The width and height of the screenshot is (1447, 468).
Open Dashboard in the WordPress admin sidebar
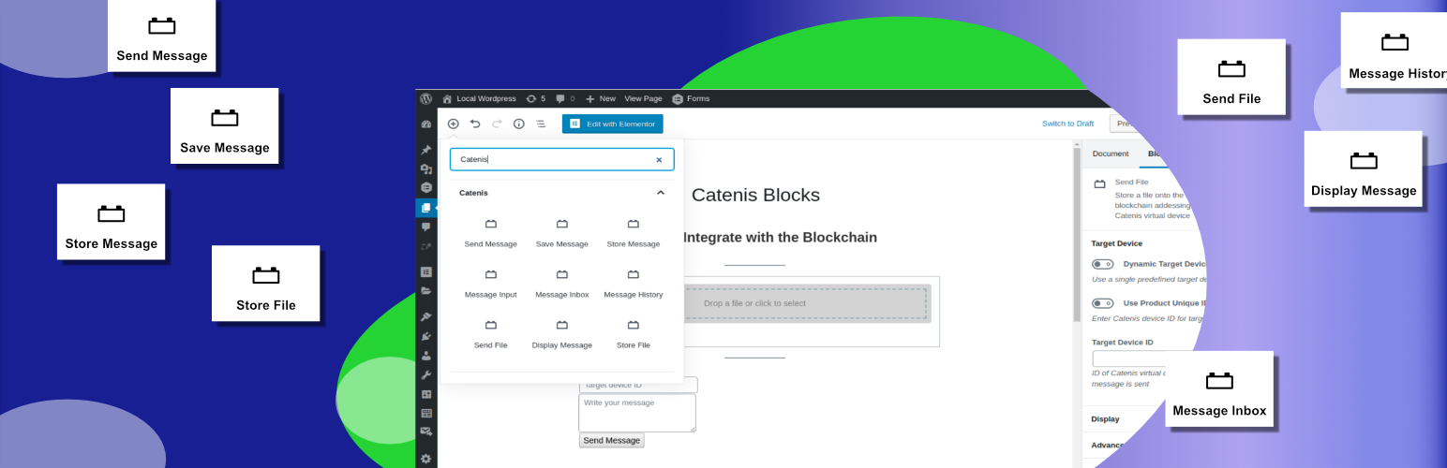pyautogui.click(x=425, y=124)
